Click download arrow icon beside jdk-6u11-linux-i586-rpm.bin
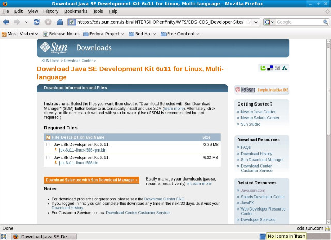 point(56,149)
